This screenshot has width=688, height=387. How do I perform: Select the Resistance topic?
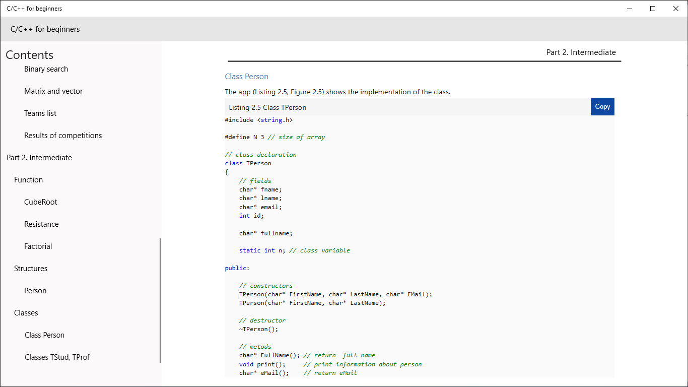[x=41, y=224]
